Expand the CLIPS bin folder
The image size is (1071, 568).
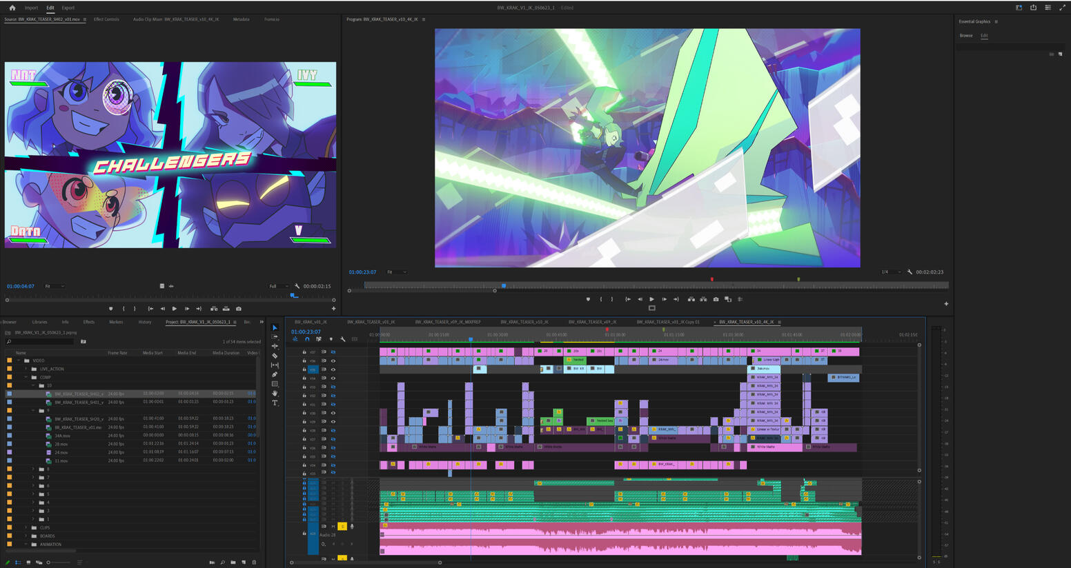[26, 527]
